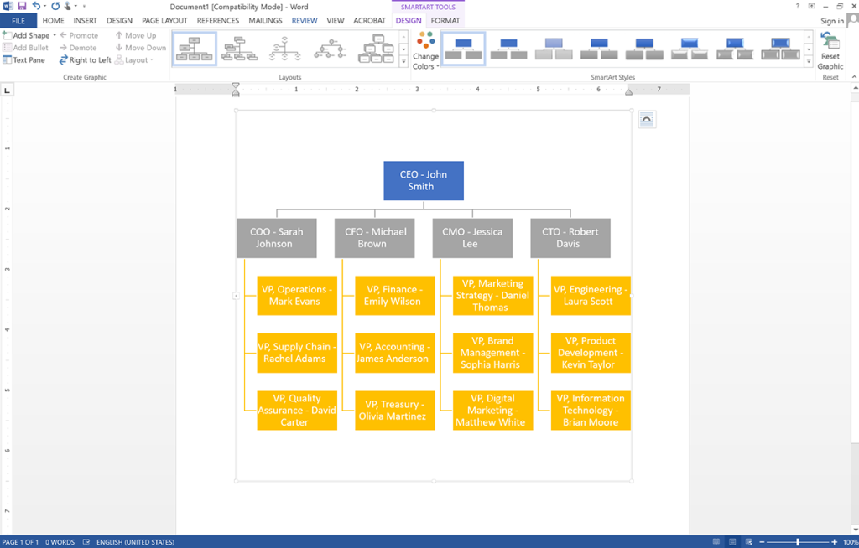Select the Promote icon
859x548 pixels.
point(64,35)
